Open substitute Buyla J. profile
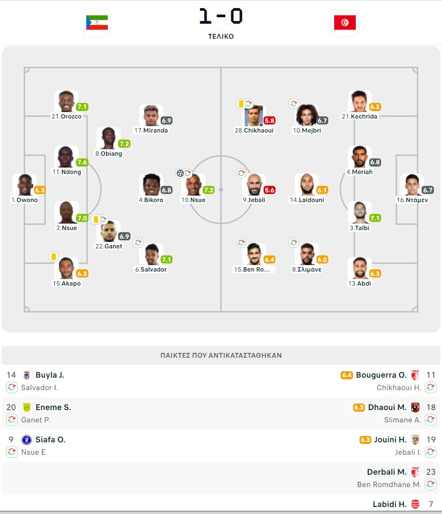Image resolution: width=442 pixels, height=514 pixels. 50,375
